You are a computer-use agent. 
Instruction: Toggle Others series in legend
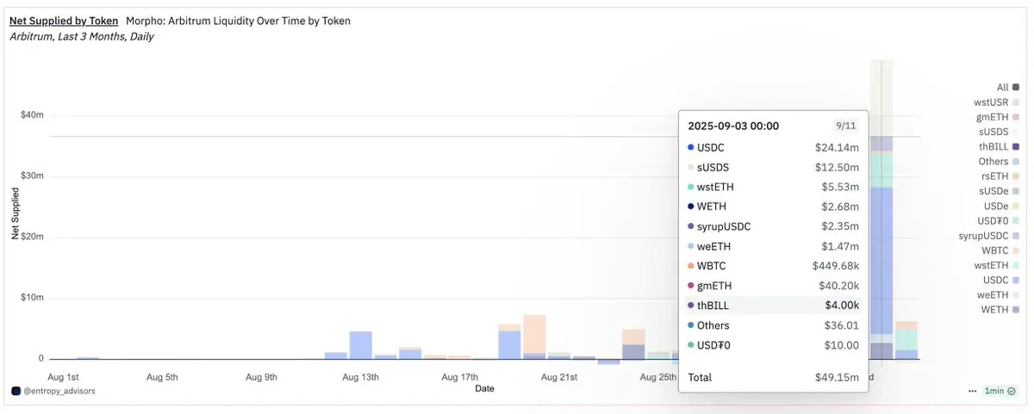(x=1000, y=161)
